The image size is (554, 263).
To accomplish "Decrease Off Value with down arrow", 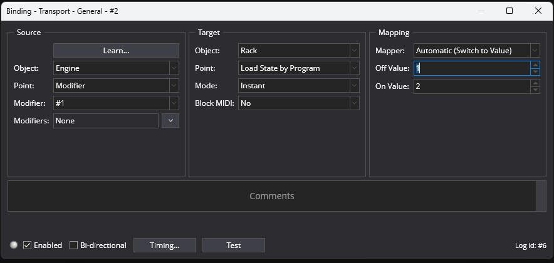I will click(536, 71).
